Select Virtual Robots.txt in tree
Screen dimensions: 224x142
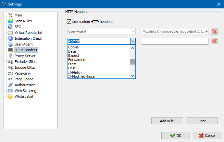(29, 33)
